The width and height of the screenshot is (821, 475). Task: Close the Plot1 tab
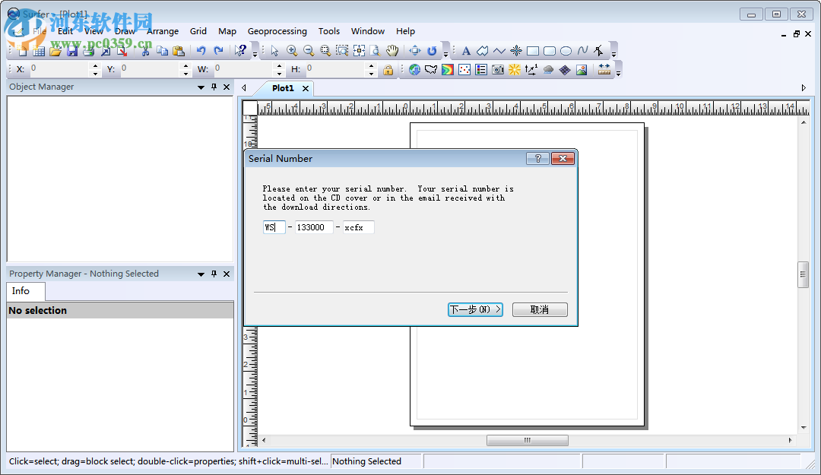[306, 88]
